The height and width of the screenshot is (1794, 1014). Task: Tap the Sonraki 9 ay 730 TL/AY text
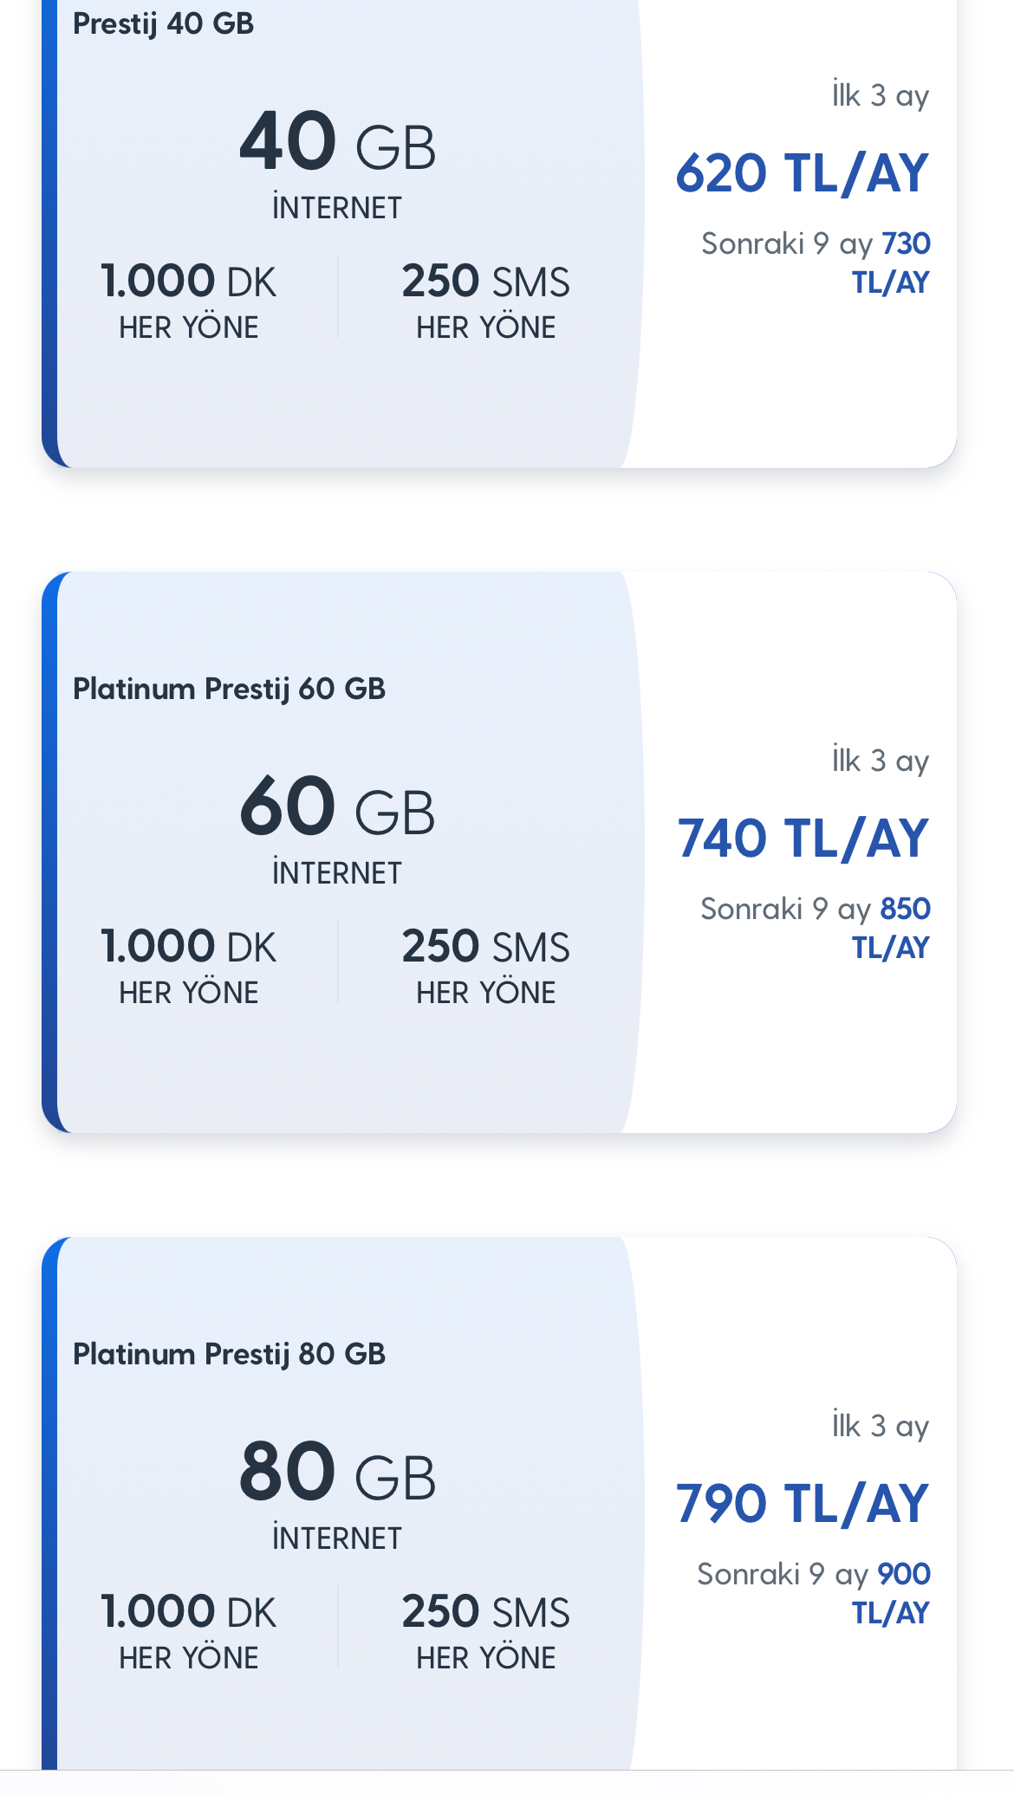pos(816,262)
